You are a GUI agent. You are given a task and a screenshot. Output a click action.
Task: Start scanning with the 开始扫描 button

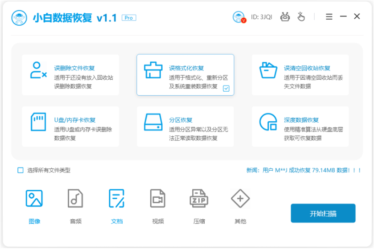(323, 213)
